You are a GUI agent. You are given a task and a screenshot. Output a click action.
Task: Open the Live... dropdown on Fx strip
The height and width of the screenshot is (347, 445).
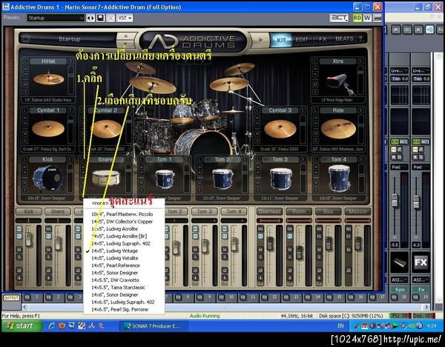[x=421, y=70]
